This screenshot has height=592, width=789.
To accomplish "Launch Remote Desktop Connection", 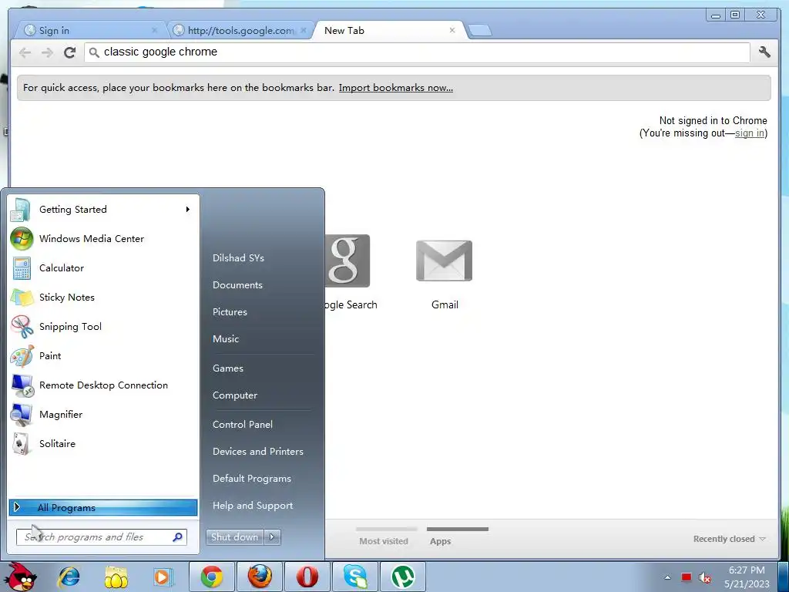I will tap(103, 385).
